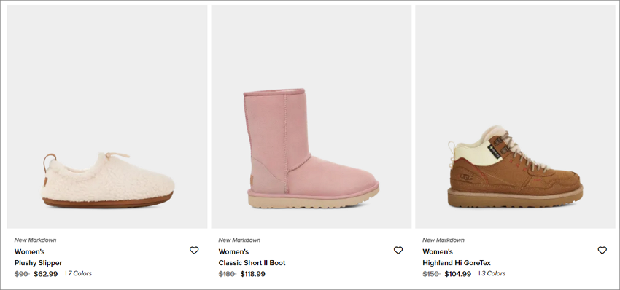Viewport: 620px width, 290px height.
Task: Open the cream Plushy Slipper product image
Action: [107, 117]
